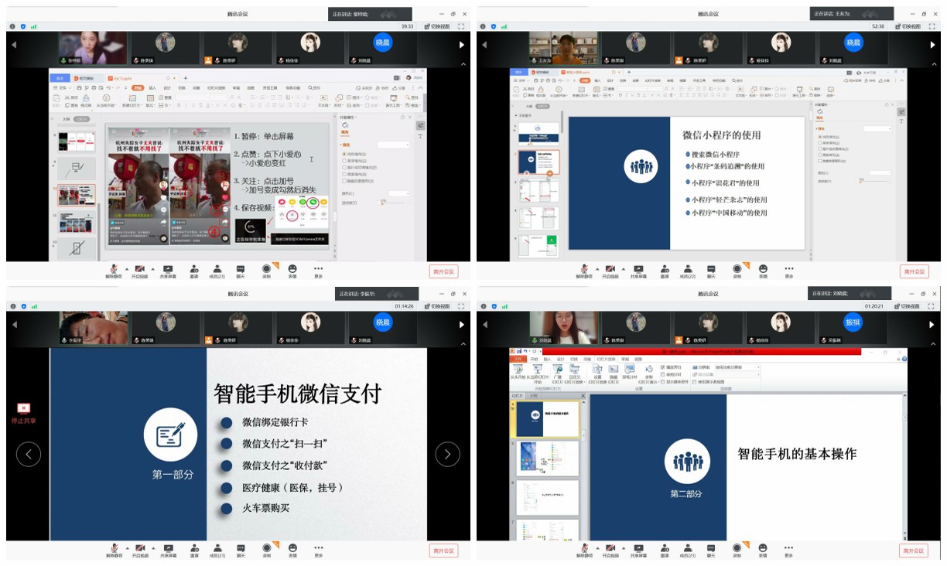Enter fullscreen in the 01:20:21 meeting window
Screen dimensions: 947x566
click(x=931, y=305)
